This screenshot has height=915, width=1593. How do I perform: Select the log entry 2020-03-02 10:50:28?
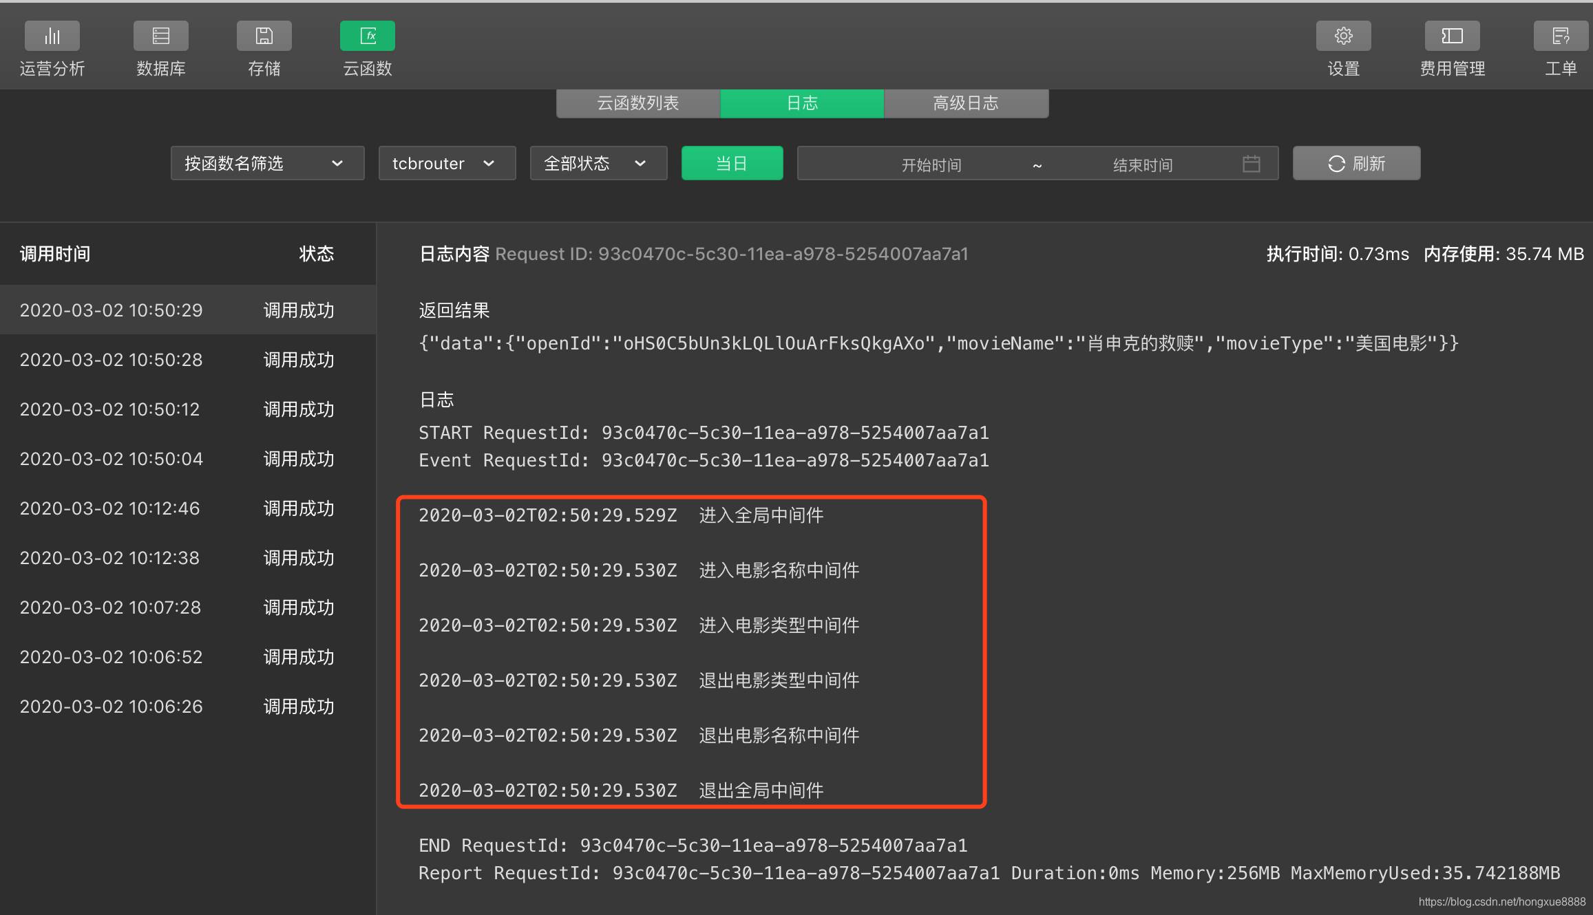[x=188, y=359]
